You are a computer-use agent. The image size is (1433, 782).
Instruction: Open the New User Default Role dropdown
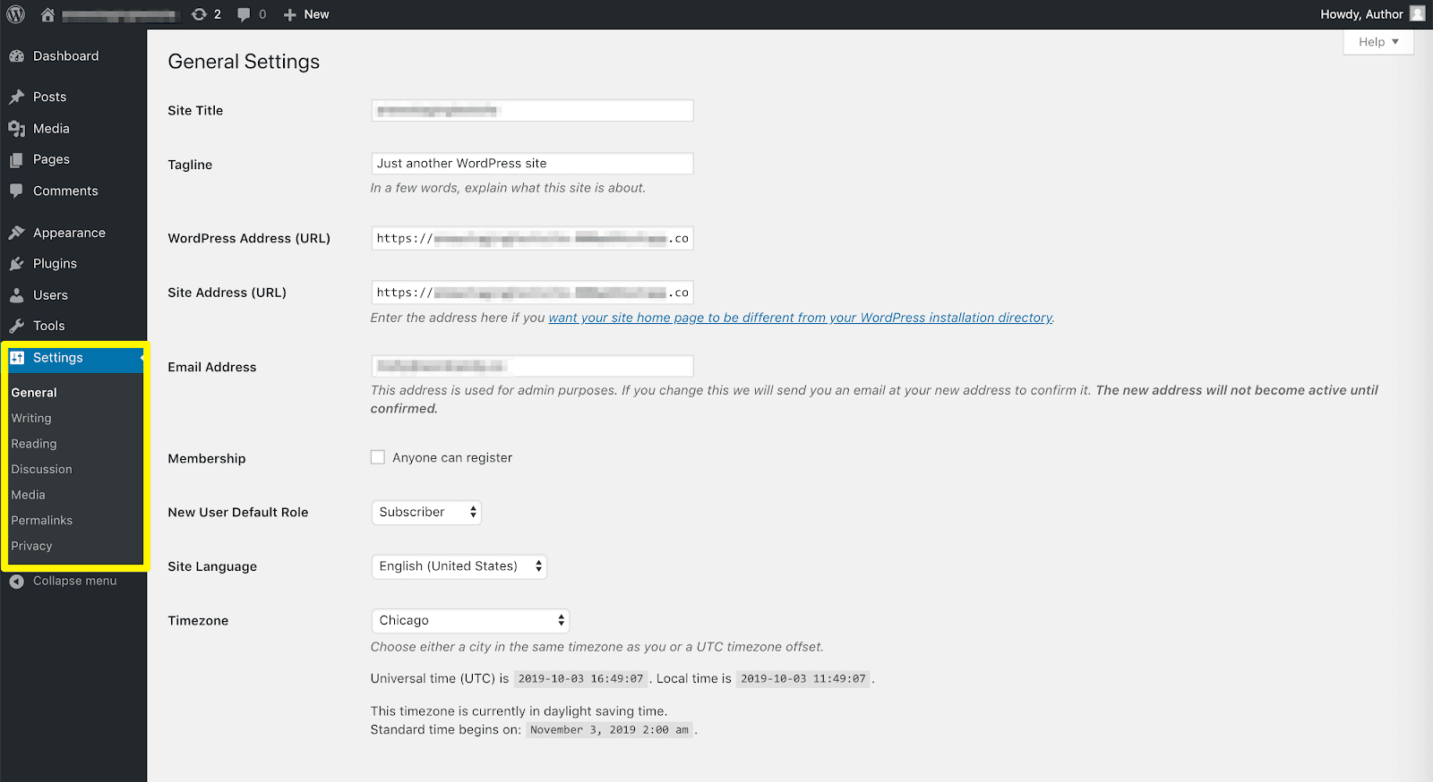[x=426, y=513]
